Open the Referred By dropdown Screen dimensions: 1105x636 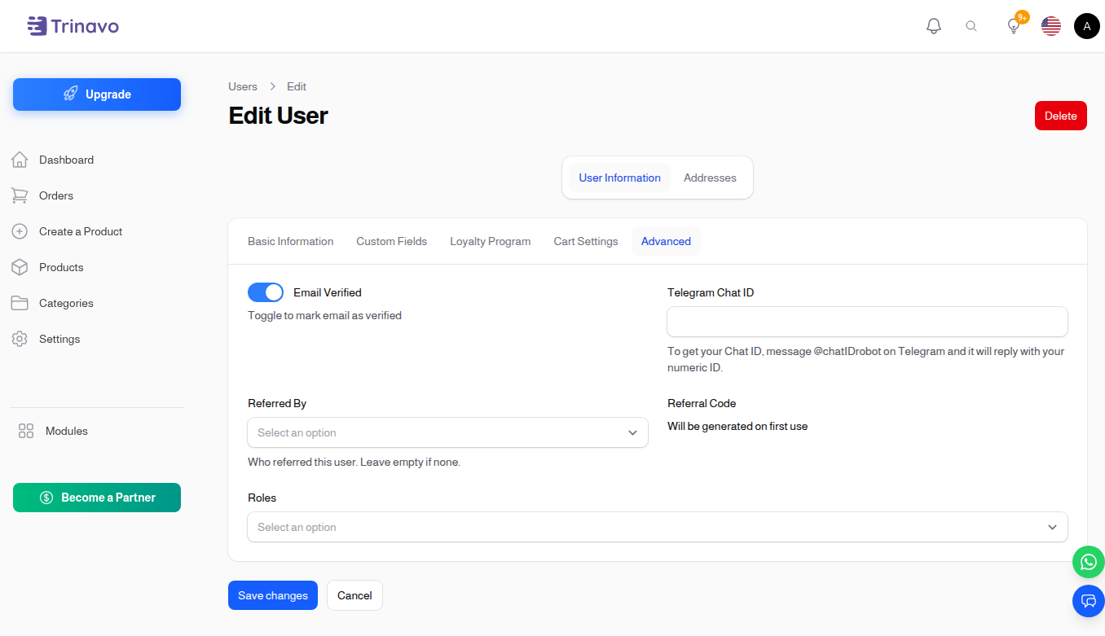[447, 432]
